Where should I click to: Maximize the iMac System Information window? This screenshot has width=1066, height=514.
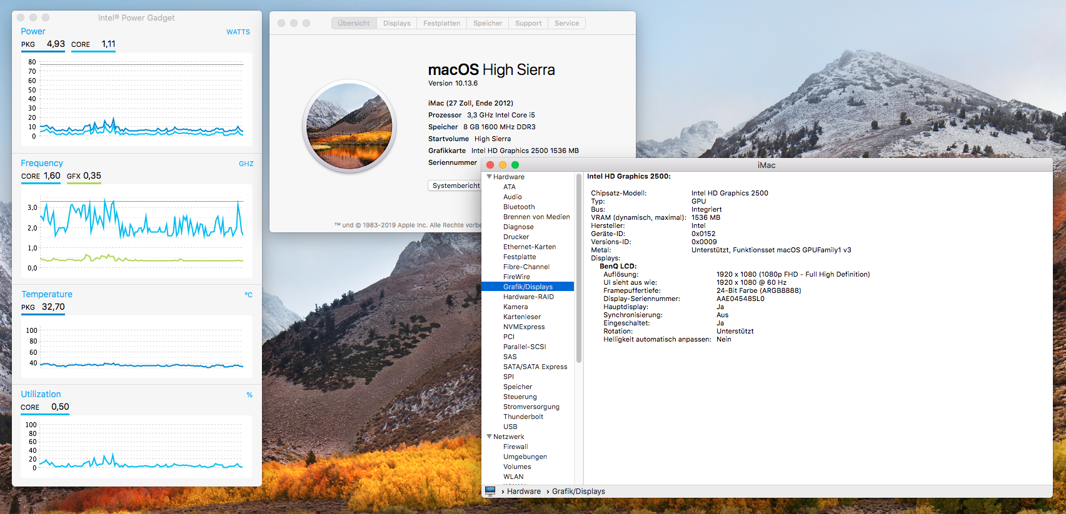(x=515, y=165)
